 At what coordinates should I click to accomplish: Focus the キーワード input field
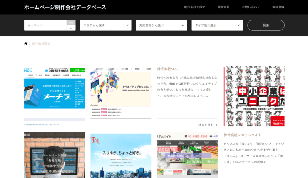click(45, 25)
